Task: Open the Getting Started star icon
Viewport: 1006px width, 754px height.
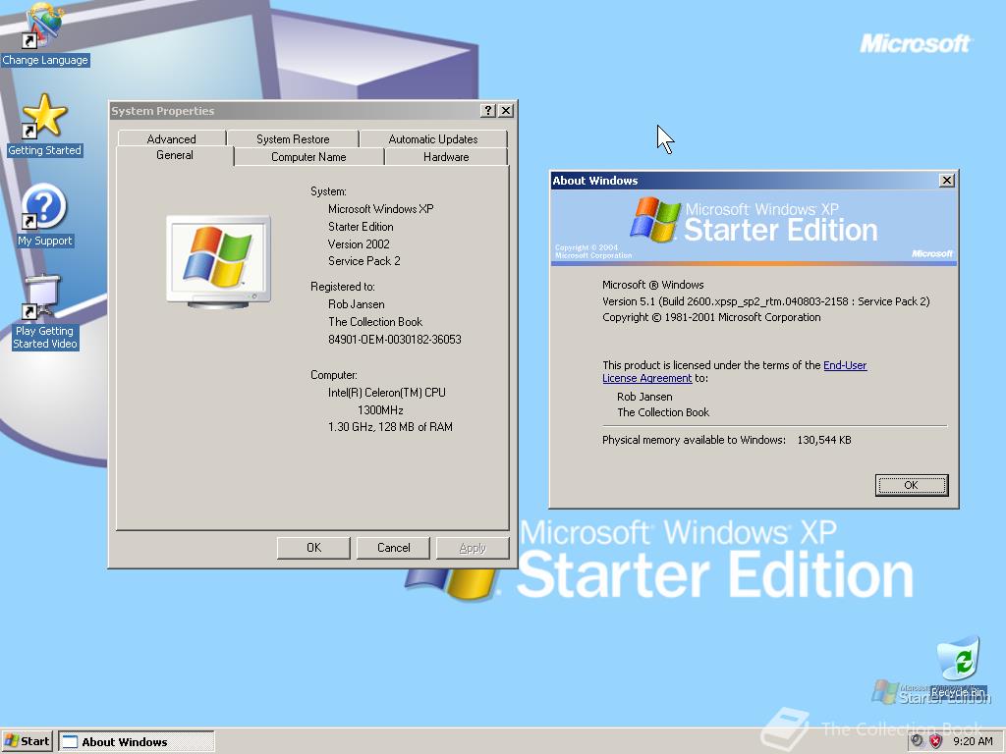Action: pyautogui.click(x=44, y=120)
